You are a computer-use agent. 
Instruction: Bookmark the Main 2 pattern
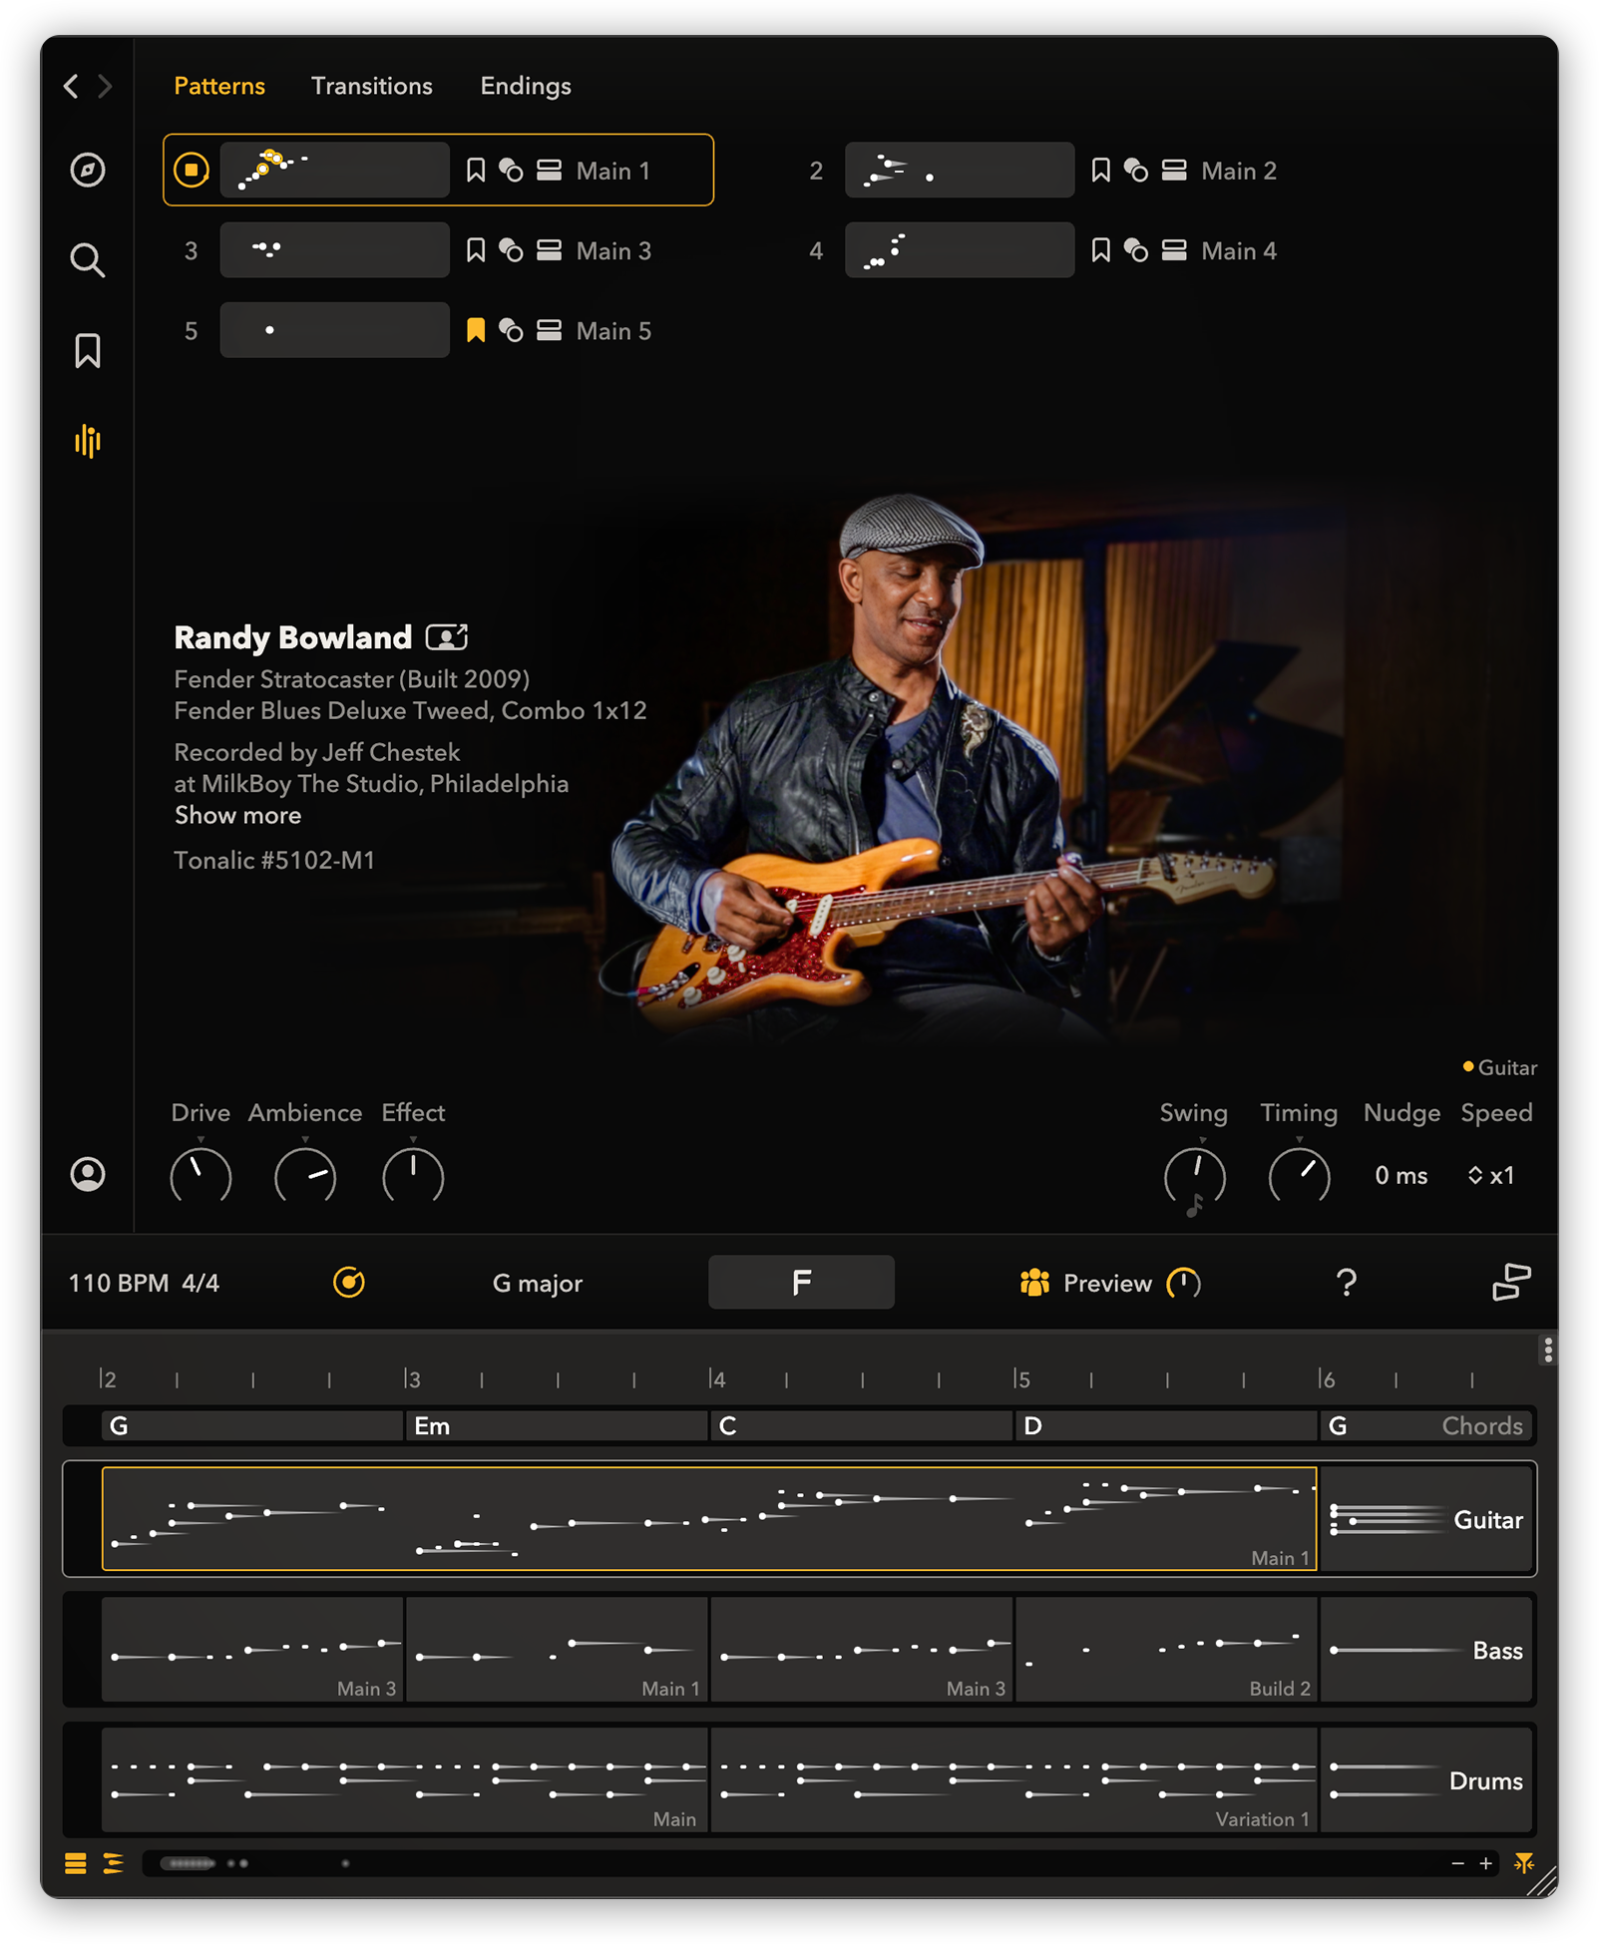[1100, 171]
